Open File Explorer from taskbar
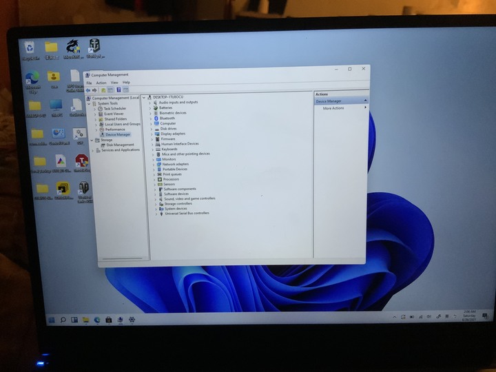Viewport: 496px width, 372px height. (85, 320)
